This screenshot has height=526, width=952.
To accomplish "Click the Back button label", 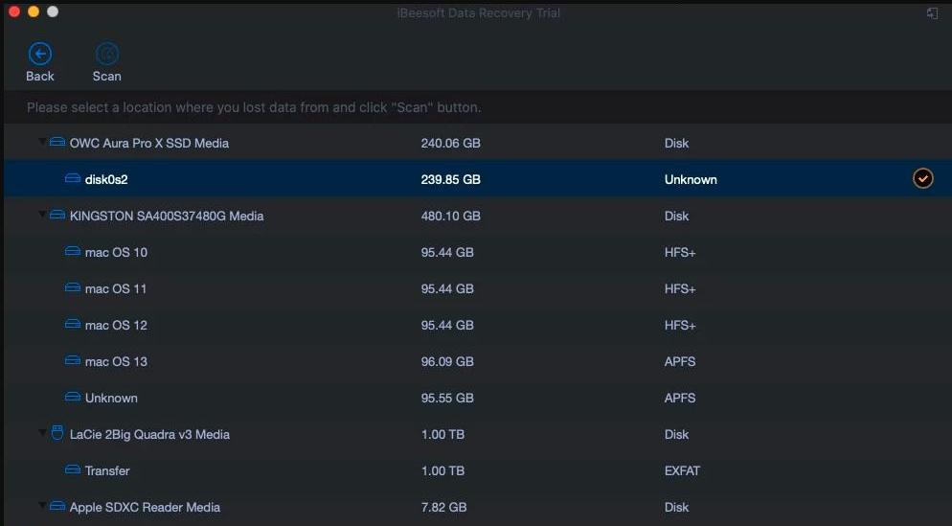I will coord(40,76).
